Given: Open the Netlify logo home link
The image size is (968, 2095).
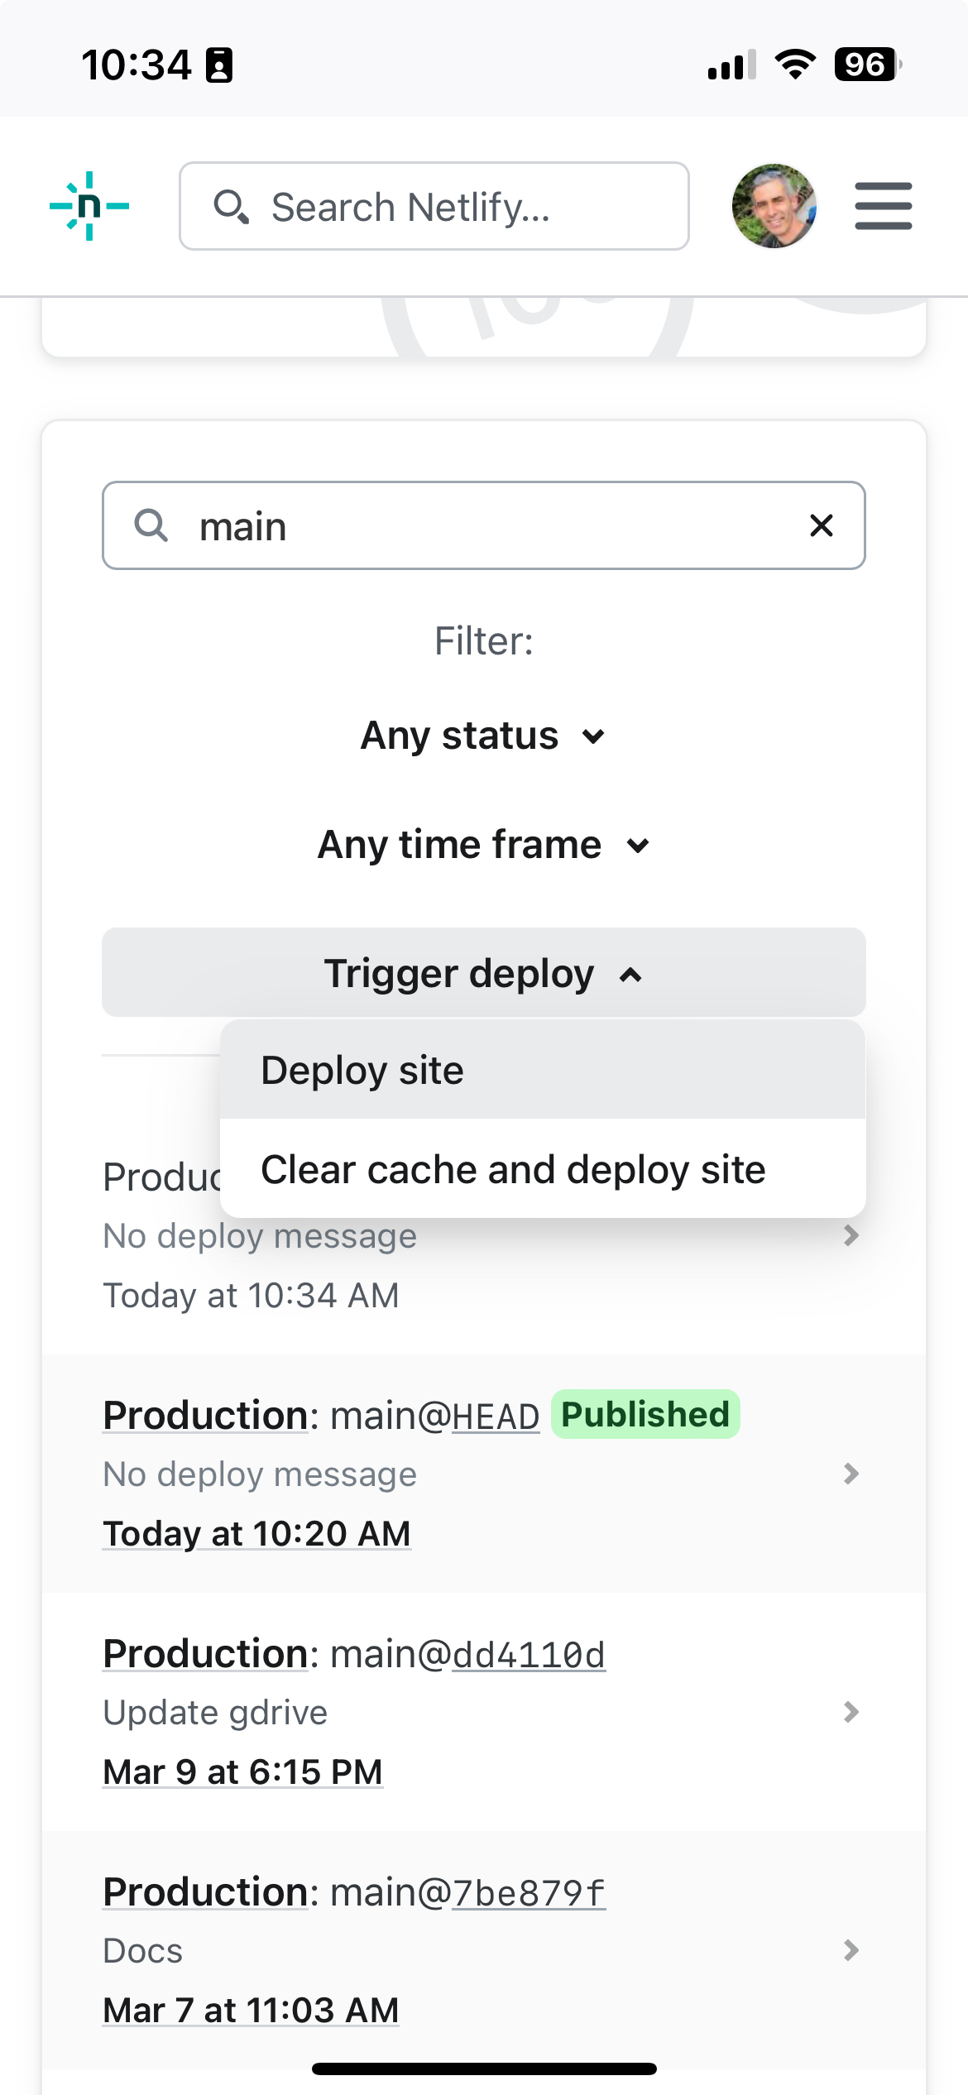Looking at the screenshot, I should click(89, 206).
